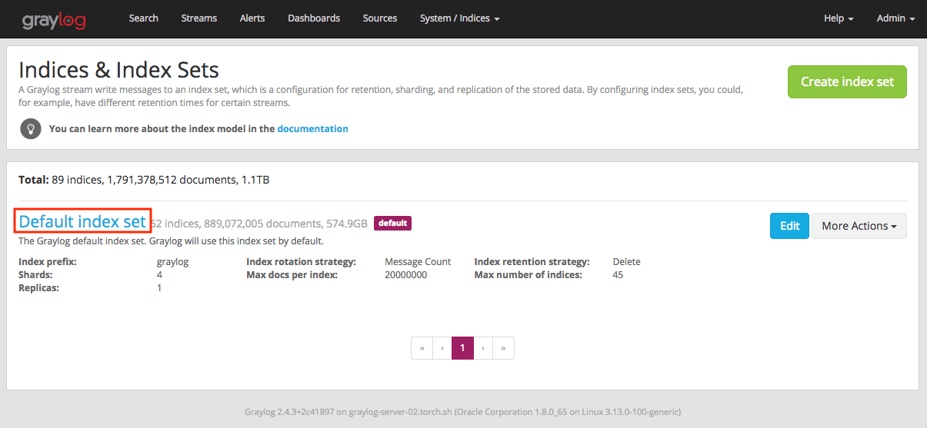Open the System / Indices dropdown
This screenshot has width=927, height=428.
coord(459,18)
